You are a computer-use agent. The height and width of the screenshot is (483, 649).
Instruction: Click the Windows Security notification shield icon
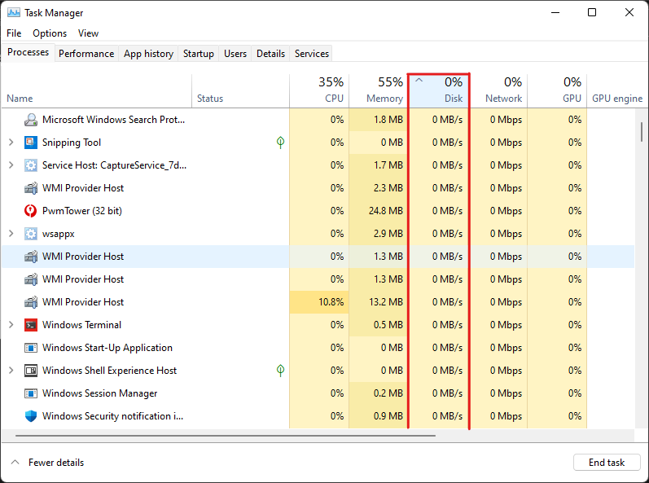(x=31, y=416)
